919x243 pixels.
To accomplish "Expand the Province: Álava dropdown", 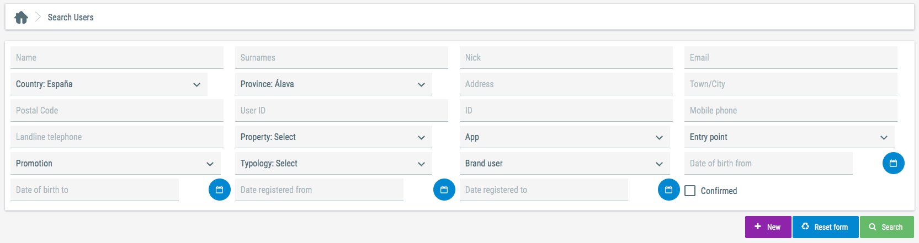I will pyautogui.click(x=333, y=84).
